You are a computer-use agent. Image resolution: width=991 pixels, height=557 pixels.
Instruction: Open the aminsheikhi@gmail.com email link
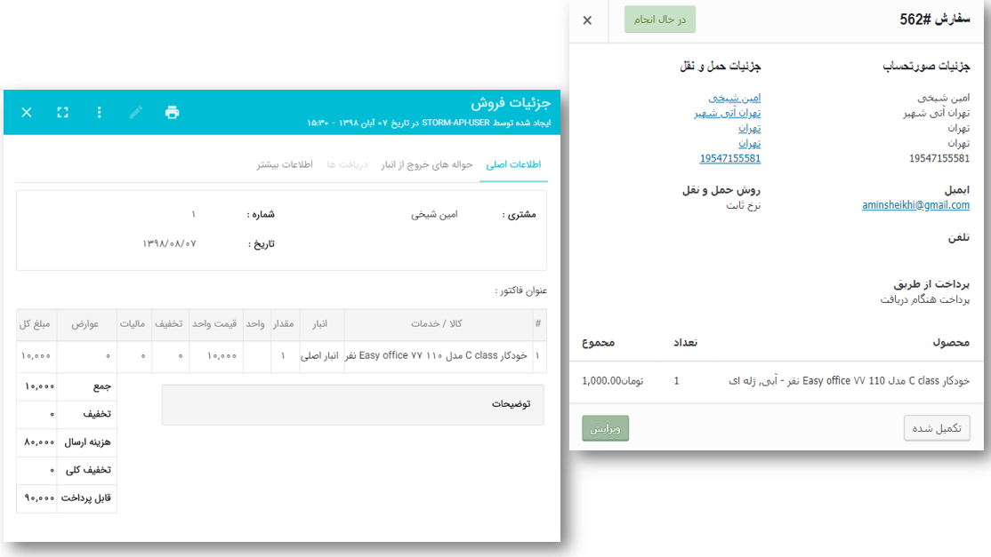[915, 205]
